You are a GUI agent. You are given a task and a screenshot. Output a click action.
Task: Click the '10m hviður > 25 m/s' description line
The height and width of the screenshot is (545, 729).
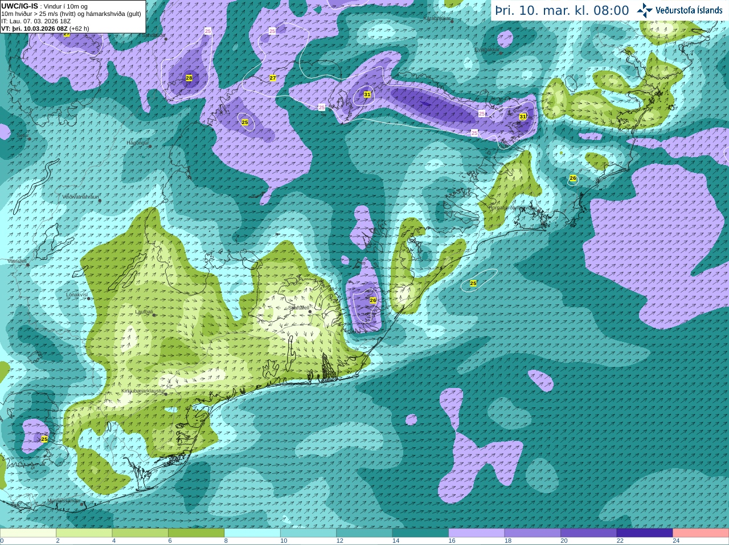tap(71, 14)
